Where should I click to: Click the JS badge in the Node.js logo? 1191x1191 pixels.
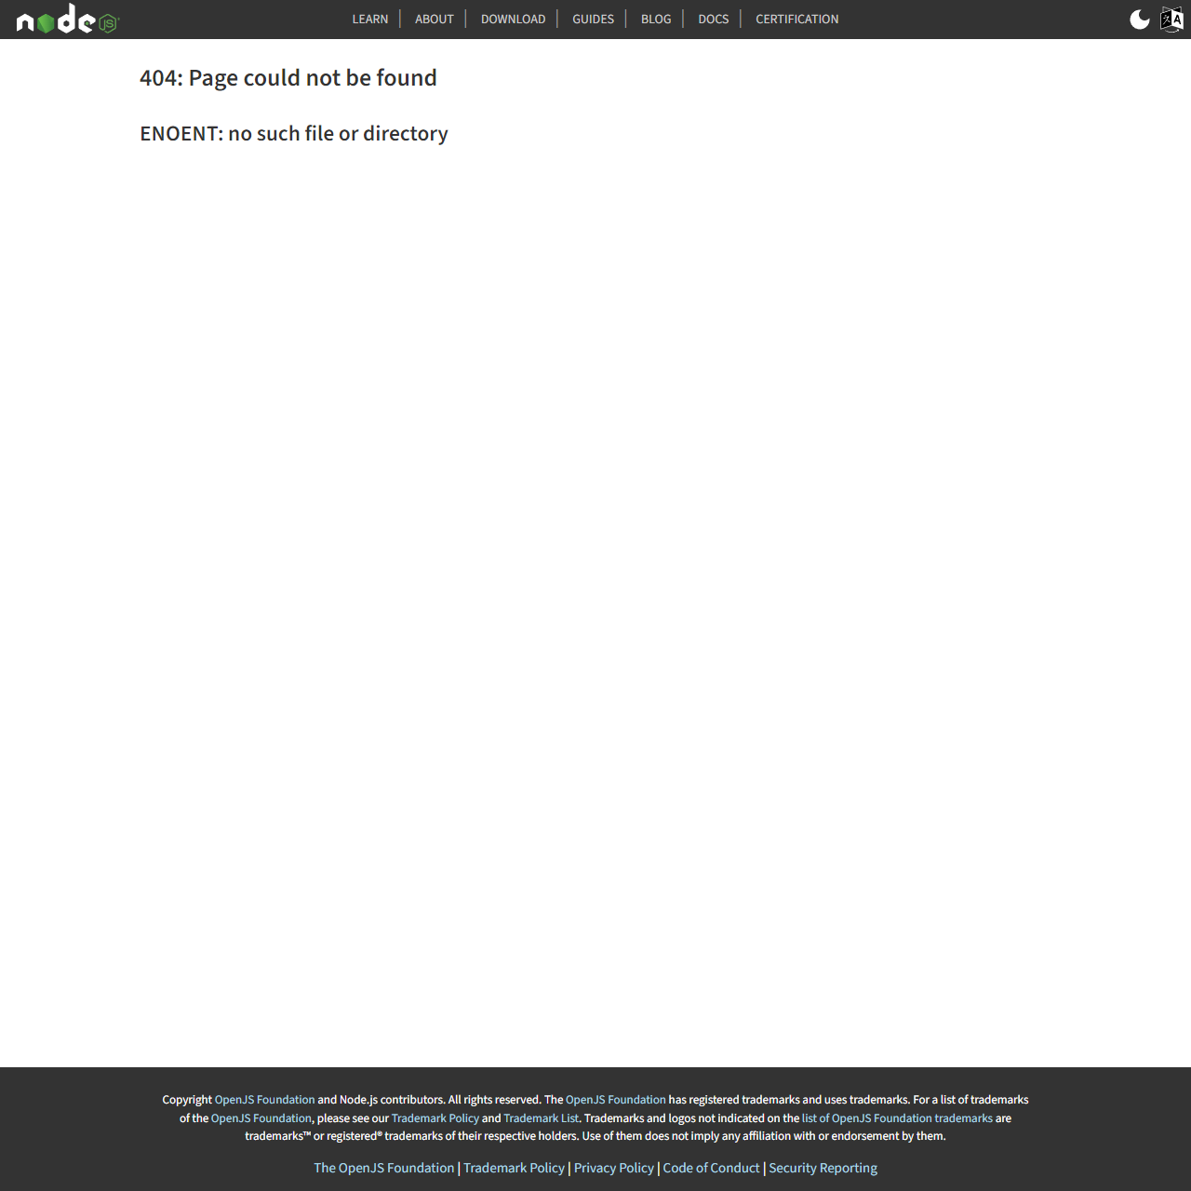tap(106, 22)
